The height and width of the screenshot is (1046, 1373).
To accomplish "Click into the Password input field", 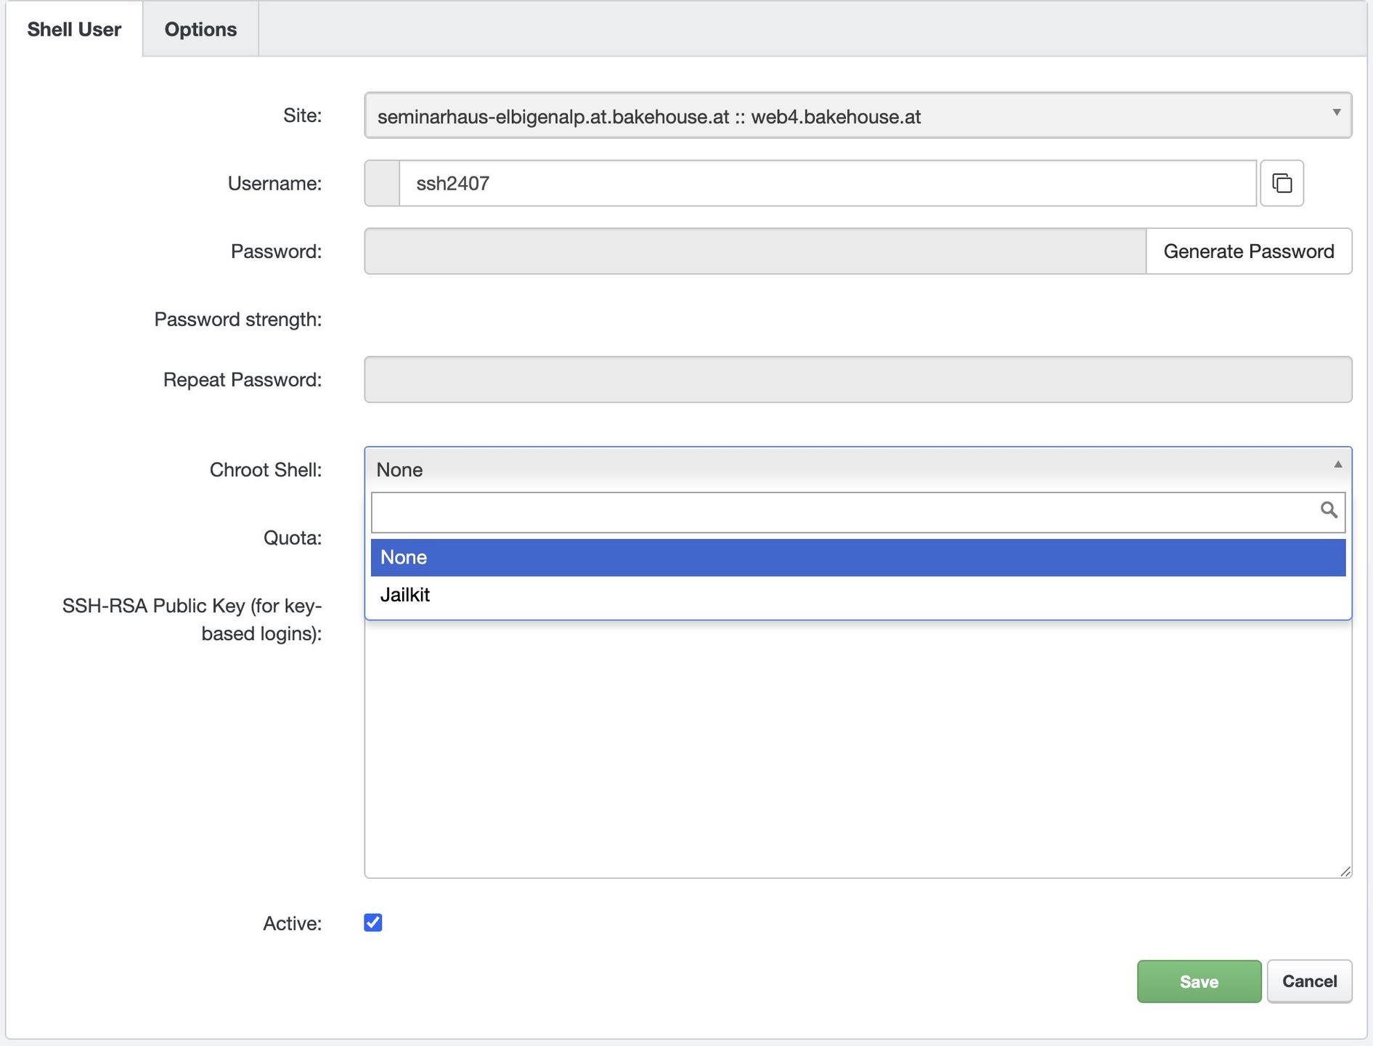I will [754, 251].
